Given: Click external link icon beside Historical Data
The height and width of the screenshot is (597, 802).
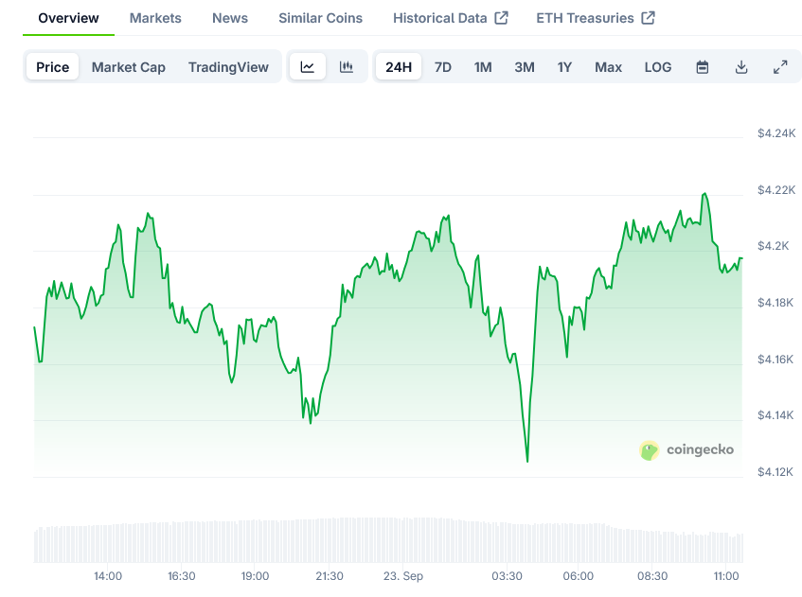Looking at the screenshot, I should 502,18.
